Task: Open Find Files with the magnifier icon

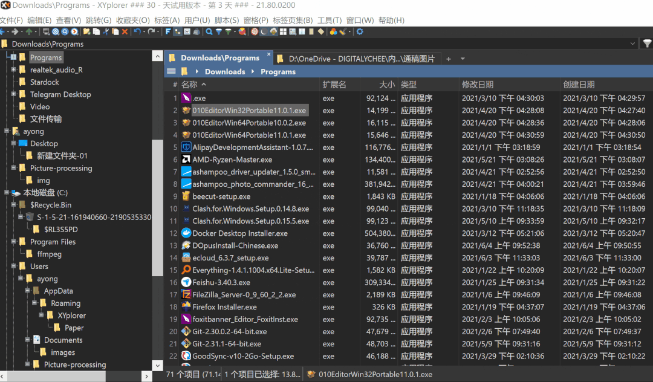Action: point(209,31)
